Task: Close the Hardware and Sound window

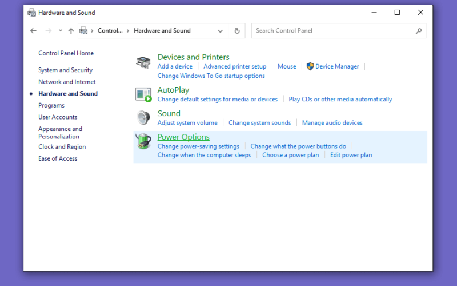Action: tap(420, 13)
